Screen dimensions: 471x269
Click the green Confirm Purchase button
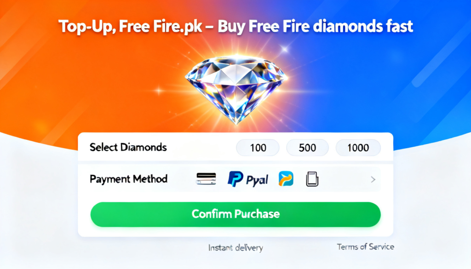(x=235, y=214)
